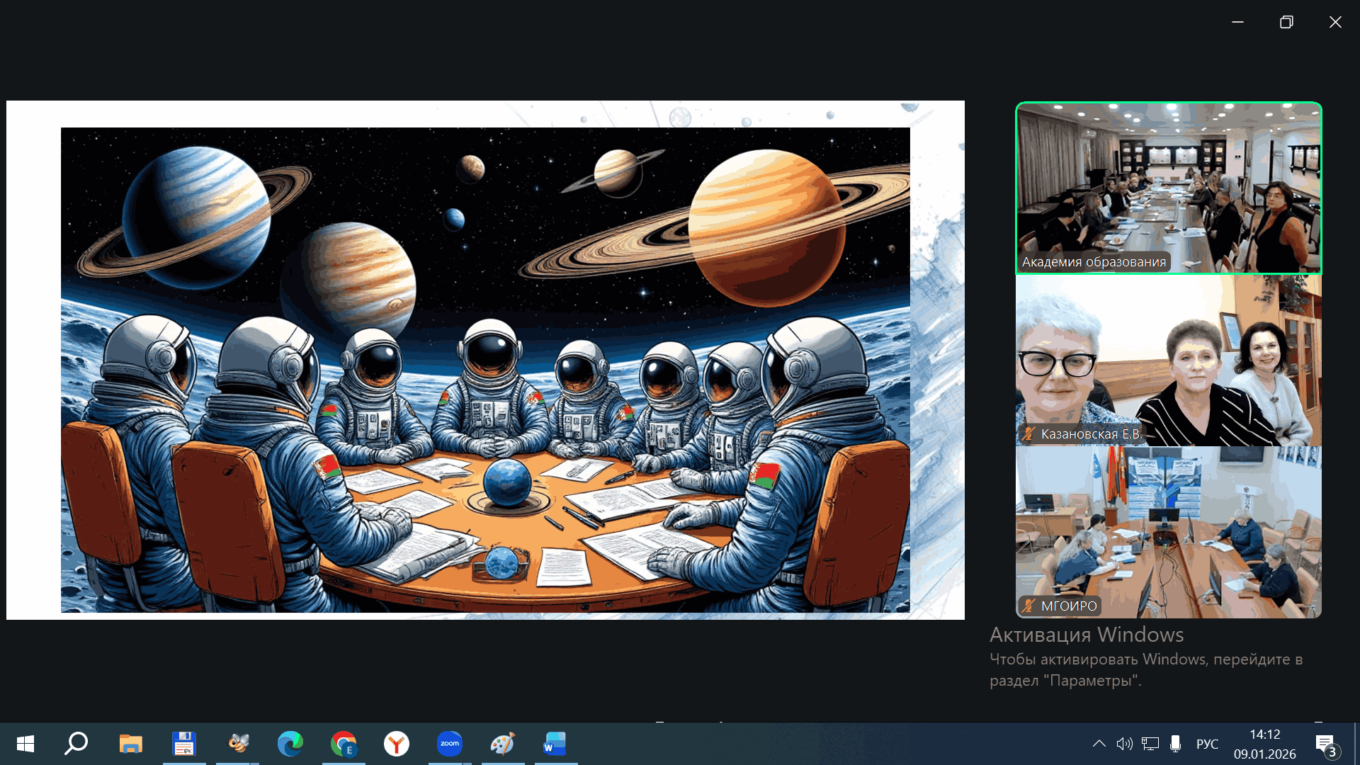Expand hidden system tray icons
1360x765 pixels.
(x=1099, y=744)
